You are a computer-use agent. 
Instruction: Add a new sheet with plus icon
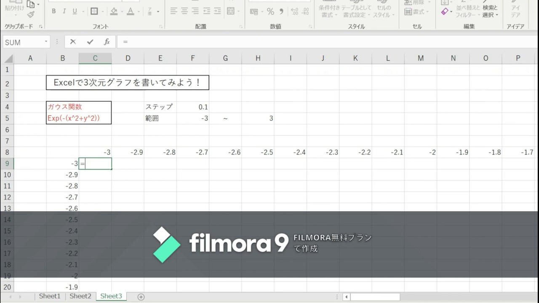tap(141, 297)
